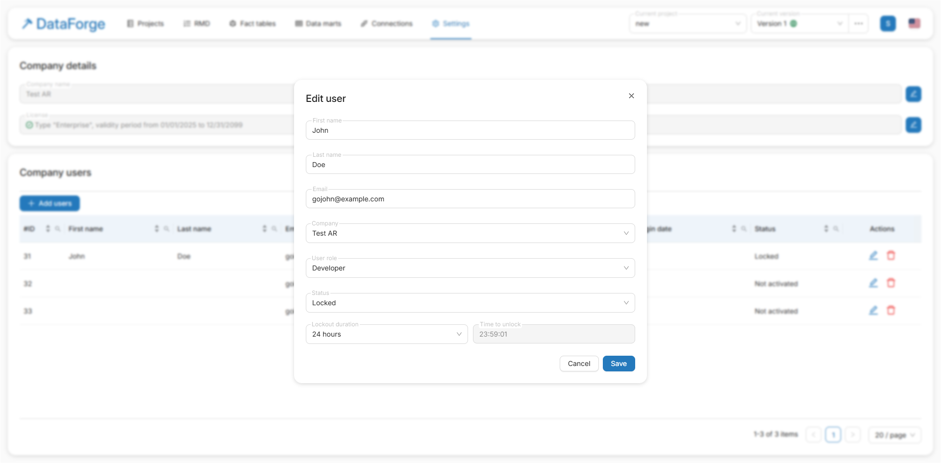Expand the Company dropdown showing Test AR
The height and width of the screenshot is (463, 941).
(x=470, y=233)
